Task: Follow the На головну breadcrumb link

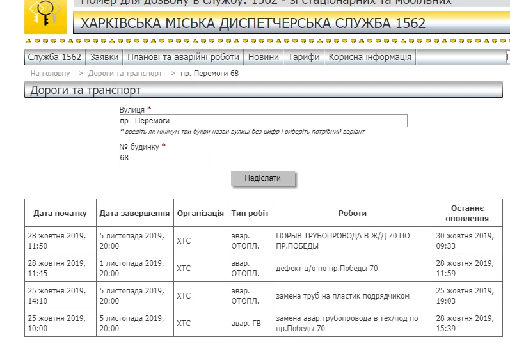Action: pos(50,74)
